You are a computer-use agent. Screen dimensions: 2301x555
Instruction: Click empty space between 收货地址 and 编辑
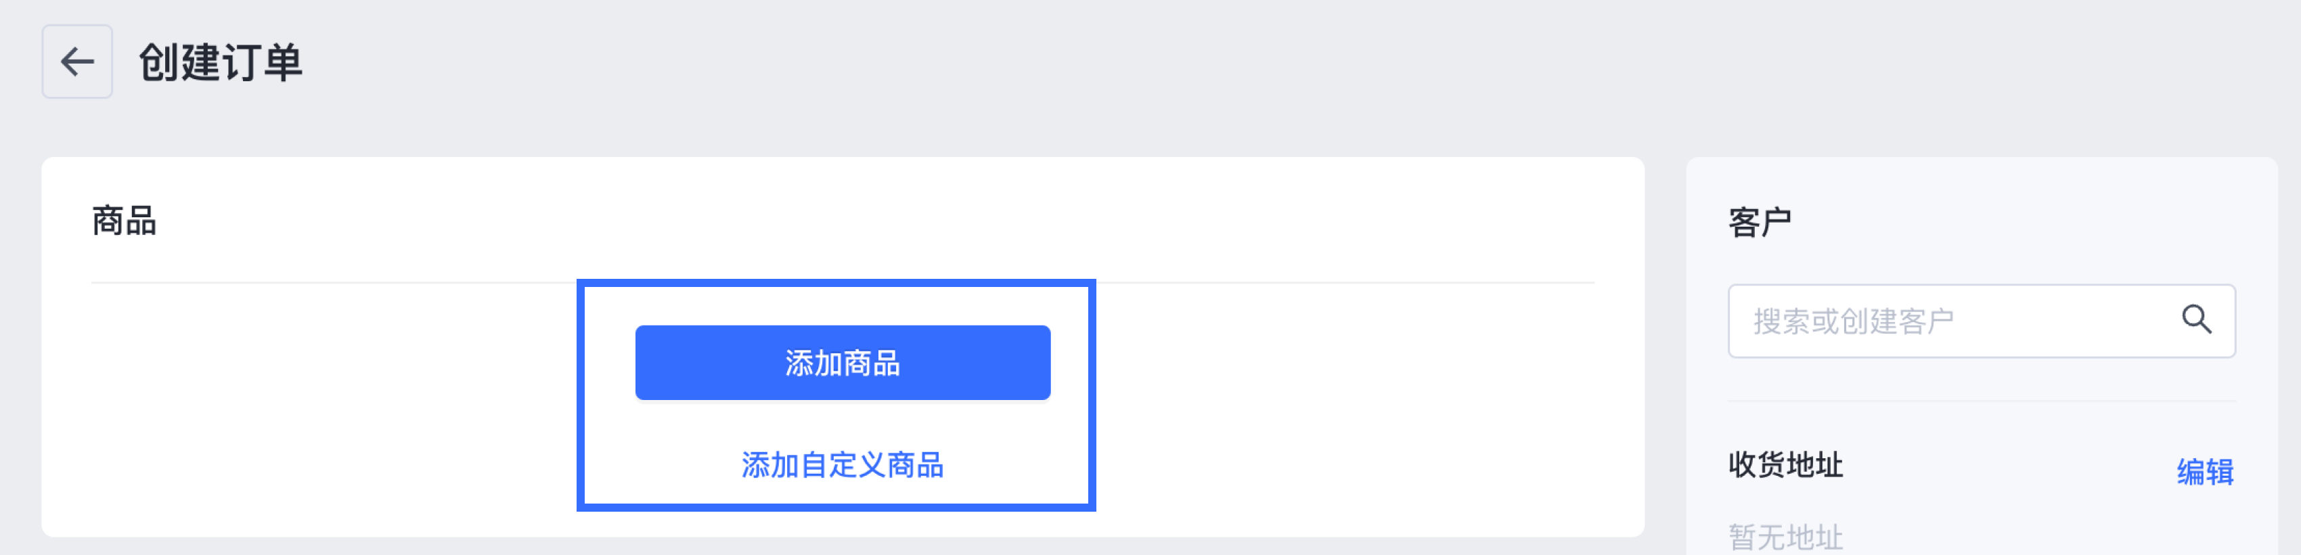(x=2010, y=466)
